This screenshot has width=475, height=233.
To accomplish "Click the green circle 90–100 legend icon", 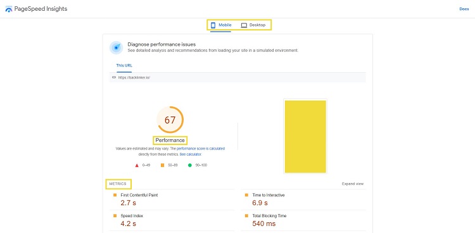I will tap(190, 165).
